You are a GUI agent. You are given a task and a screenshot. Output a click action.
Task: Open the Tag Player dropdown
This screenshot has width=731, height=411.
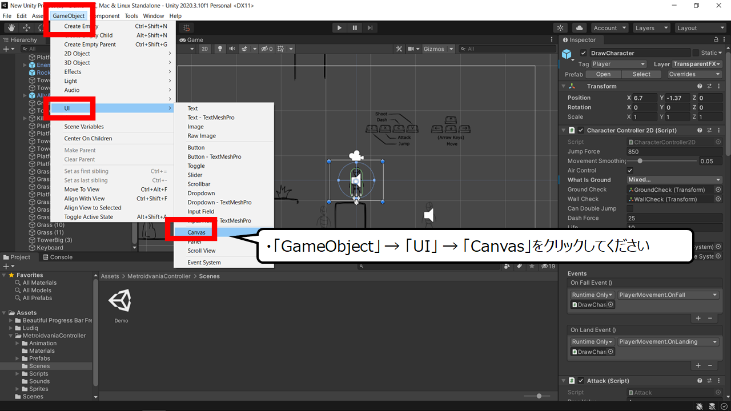point(618,65)
